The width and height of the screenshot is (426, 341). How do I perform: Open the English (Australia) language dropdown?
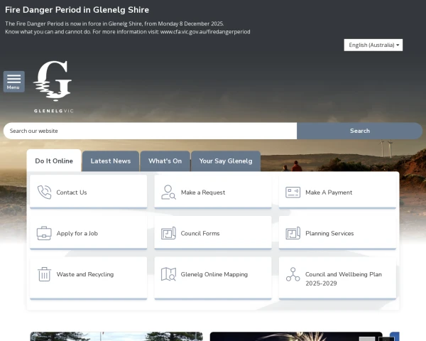tap(373, 45)
